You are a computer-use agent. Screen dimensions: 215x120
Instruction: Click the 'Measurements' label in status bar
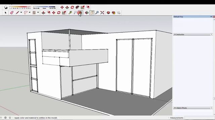tap(177, 118)
